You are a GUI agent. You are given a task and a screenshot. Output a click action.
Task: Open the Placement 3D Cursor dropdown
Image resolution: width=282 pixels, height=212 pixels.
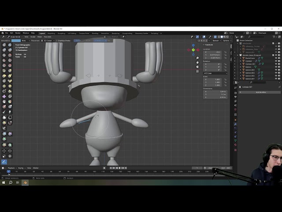point(48,41)
